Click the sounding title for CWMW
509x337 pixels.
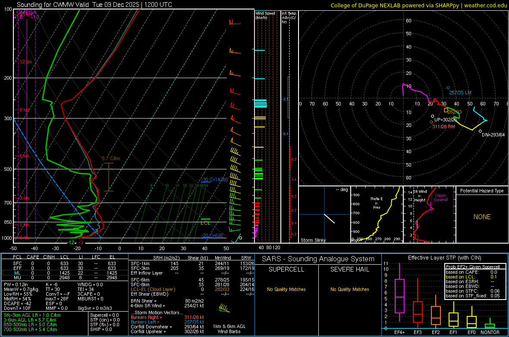coord(94,5)
